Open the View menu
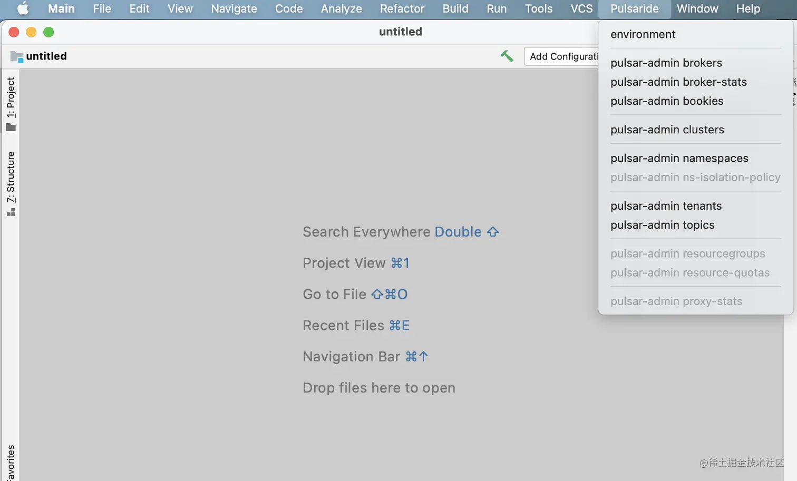 click(x=180, y=8)
